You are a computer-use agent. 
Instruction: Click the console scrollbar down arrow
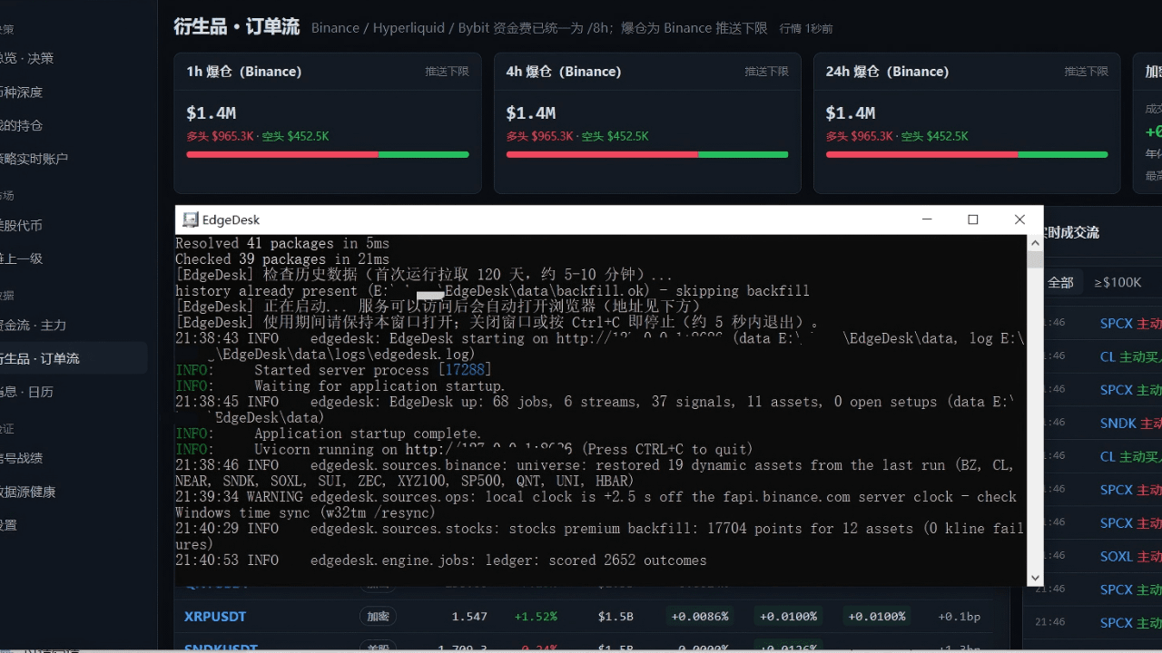pyautogui.click(x=1035, y=578)
